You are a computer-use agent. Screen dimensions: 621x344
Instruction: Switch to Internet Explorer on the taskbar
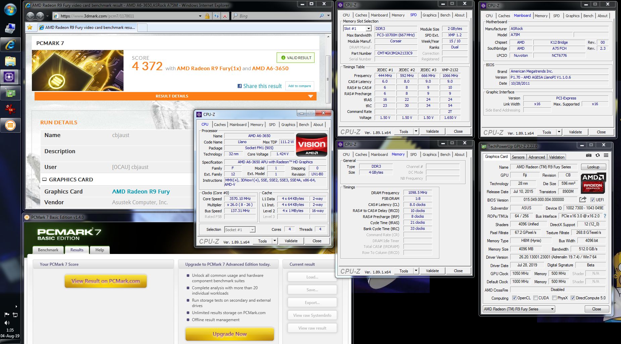10,45
